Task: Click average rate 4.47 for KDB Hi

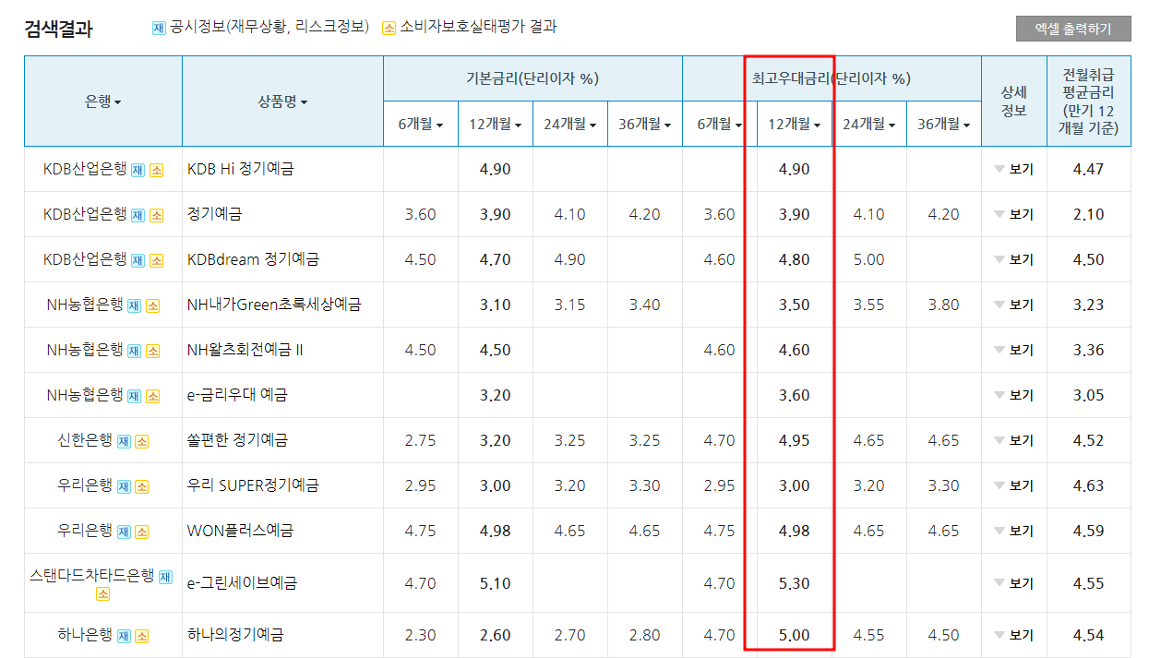Action: pyautogui.click(x=1089, y=170)
